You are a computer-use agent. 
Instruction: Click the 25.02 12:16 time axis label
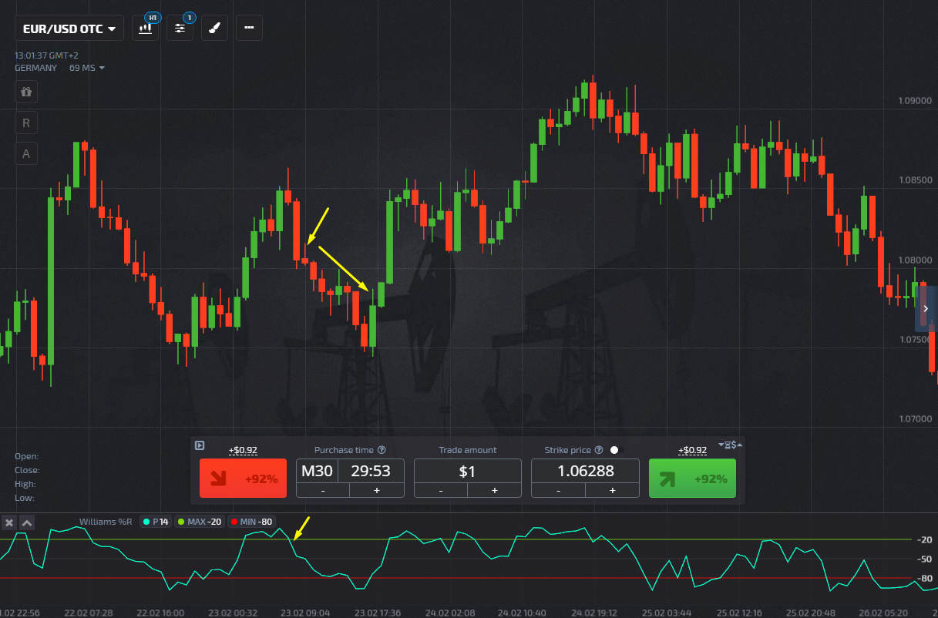(739, 613)
